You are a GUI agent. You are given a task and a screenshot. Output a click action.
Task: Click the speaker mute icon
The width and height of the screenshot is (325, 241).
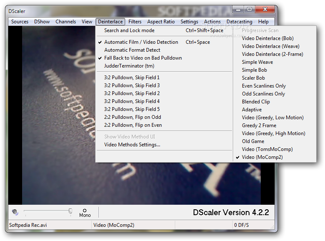click(x=15, y=212)
